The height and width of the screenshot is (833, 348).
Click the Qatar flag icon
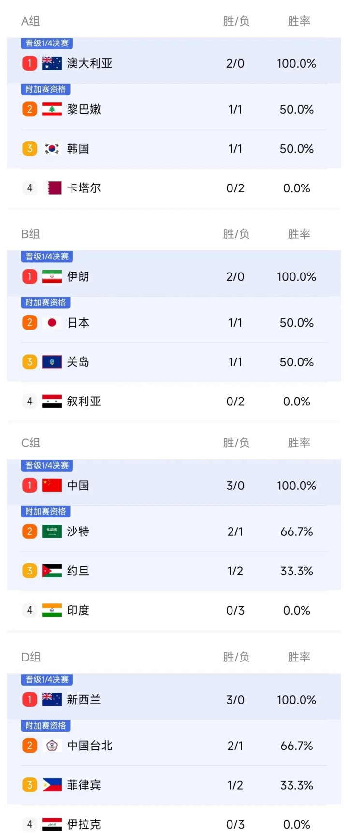52,188
